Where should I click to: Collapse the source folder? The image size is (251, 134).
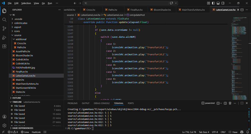pos(18,35)
